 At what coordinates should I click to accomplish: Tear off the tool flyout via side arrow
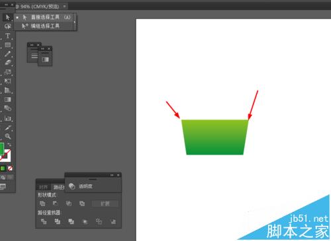point(75,22)
